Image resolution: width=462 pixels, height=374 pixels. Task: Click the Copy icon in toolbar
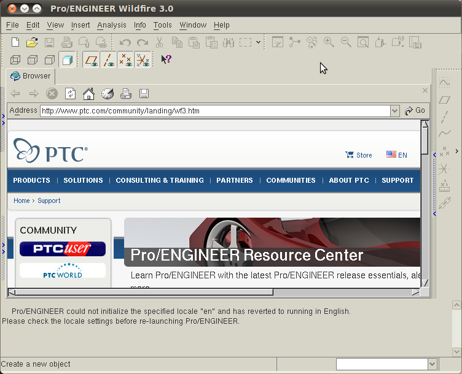tap(177, 42)
